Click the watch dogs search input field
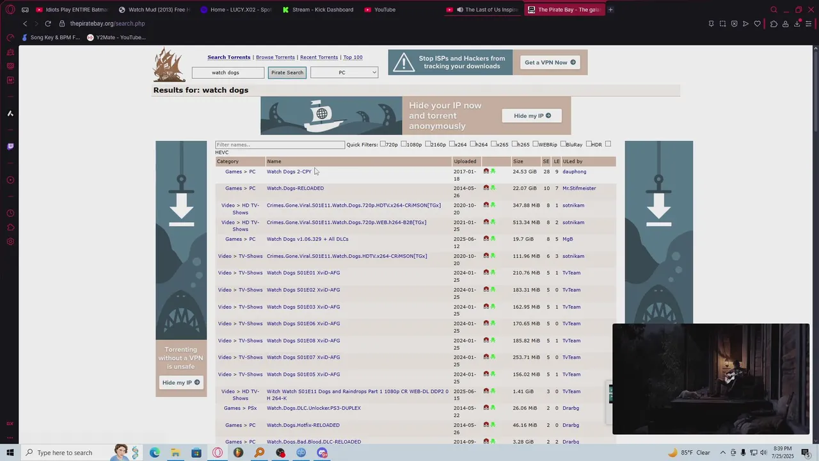819x461 pixels. [x=228, y=72]
